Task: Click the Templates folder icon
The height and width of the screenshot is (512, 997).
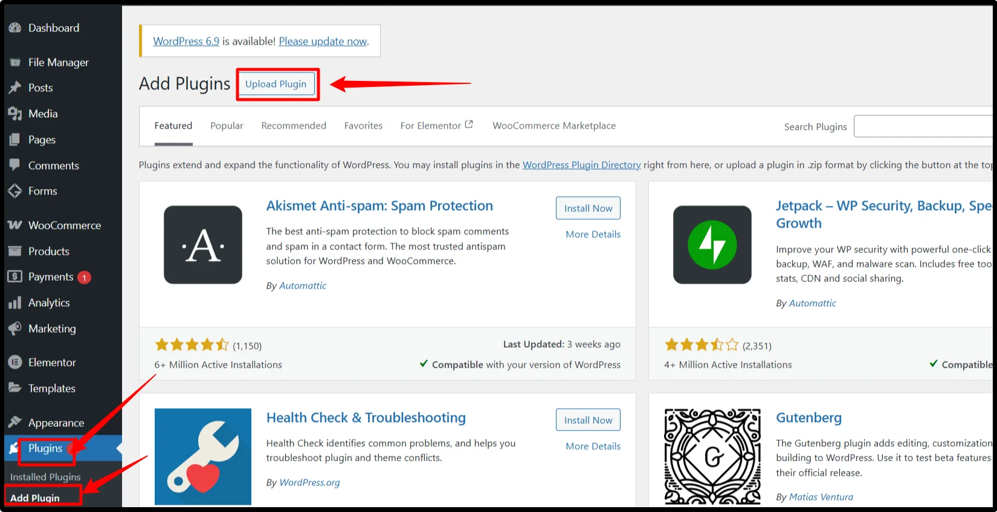Action: tap(15, 388)
